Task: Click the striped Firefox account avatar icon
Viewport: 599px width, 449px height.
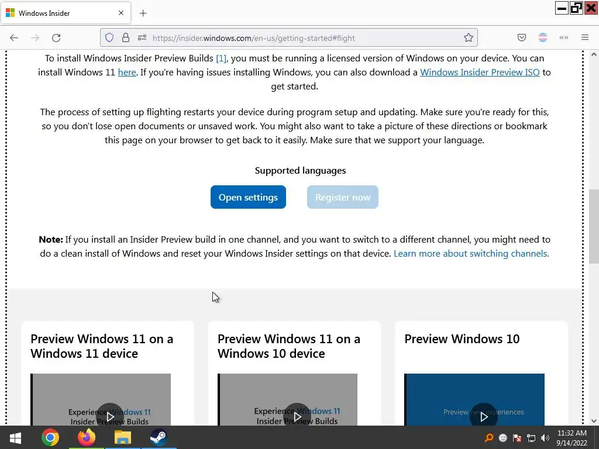Action: pyautogui.click(x=543, y=38)
